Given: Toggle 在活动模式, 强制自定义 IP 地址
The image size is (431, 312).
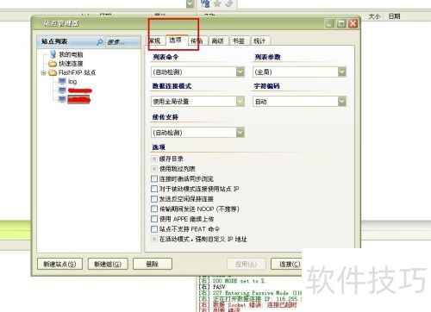Looking at the screenshot, I should [x=154, y=239].
